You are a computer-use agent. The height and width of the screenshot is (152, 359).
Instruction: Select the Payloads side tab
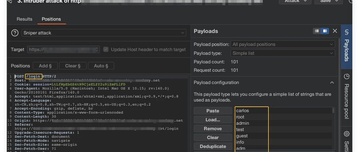[x=347, y=46]
